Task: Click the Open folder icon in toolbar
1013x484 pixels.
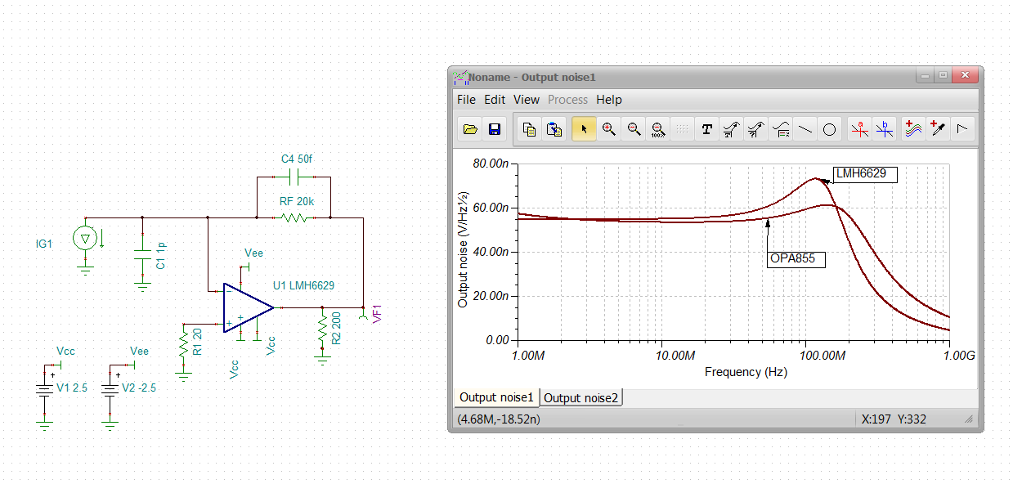Action: point(469,129)
